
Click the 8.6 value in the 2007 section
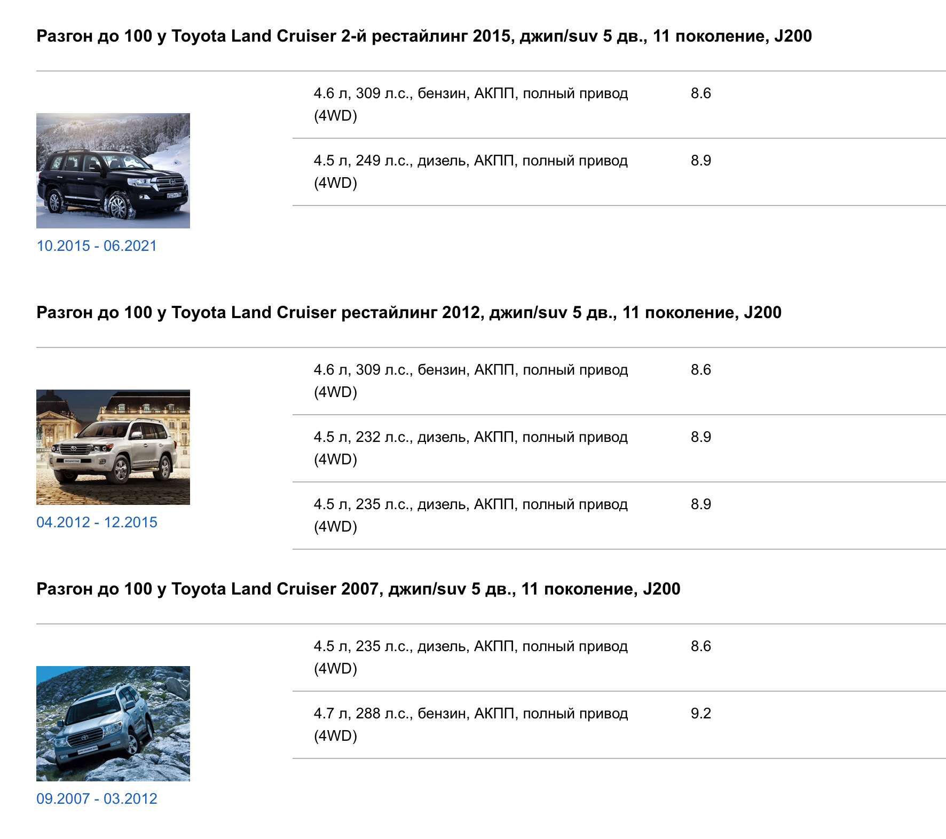pos(701,646)
